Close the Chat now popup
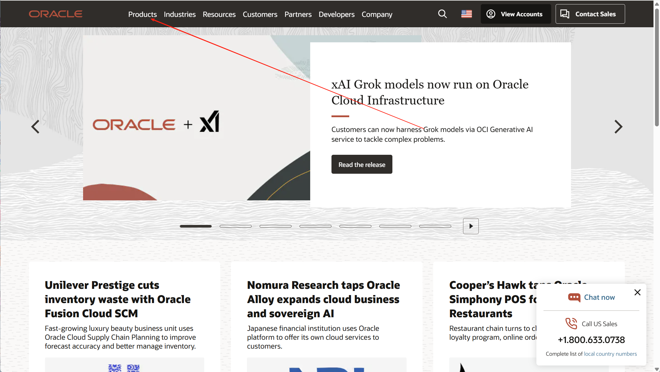The width and height of the screenshot is (660, 372). pos(638,292)
